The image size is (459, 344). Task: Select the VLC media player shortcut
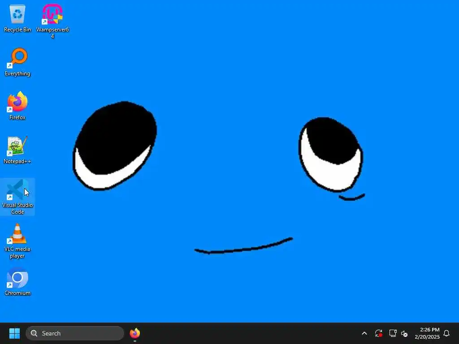tap(17, 241)
